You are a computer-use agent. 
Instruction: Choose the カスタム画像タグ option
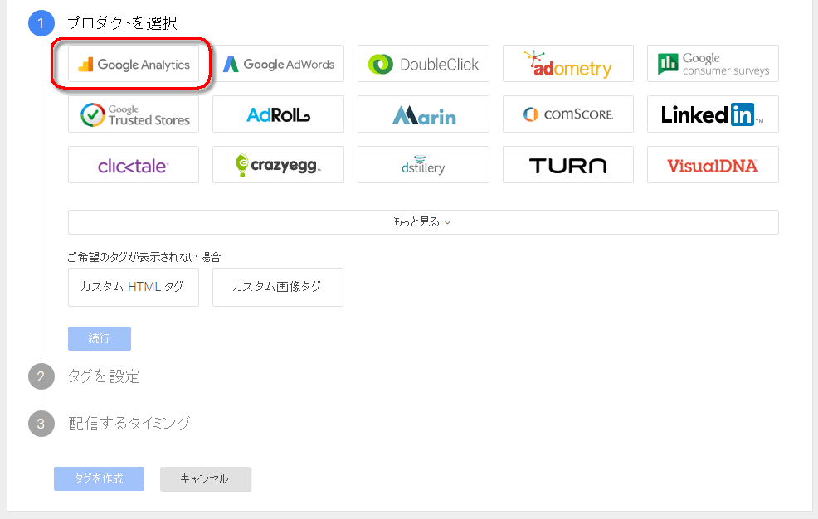coord(278,287)
